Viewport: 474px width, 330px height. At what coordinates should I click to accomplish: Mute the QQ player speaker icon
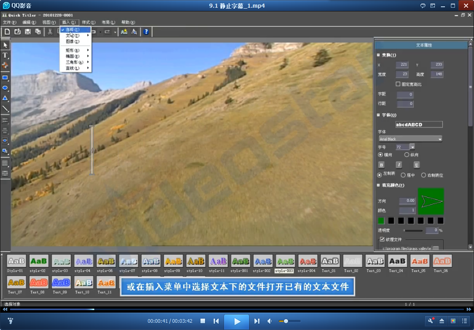pyautogui.click(x=269, y=321)
